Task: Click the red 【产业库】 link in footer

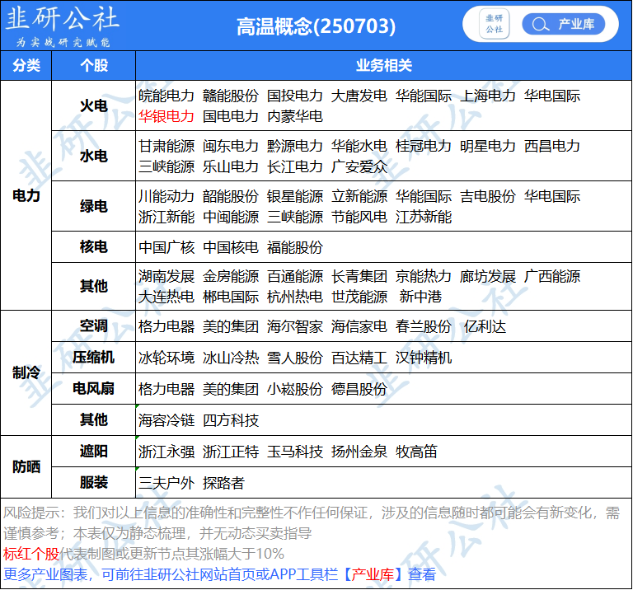Action: coord(373,574)
